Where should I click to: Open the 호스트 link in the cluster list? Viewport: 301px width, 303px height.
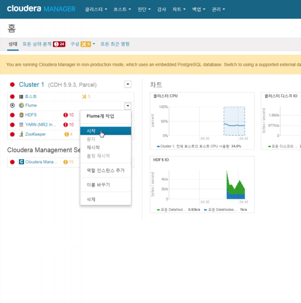click(x=31, y=96)
